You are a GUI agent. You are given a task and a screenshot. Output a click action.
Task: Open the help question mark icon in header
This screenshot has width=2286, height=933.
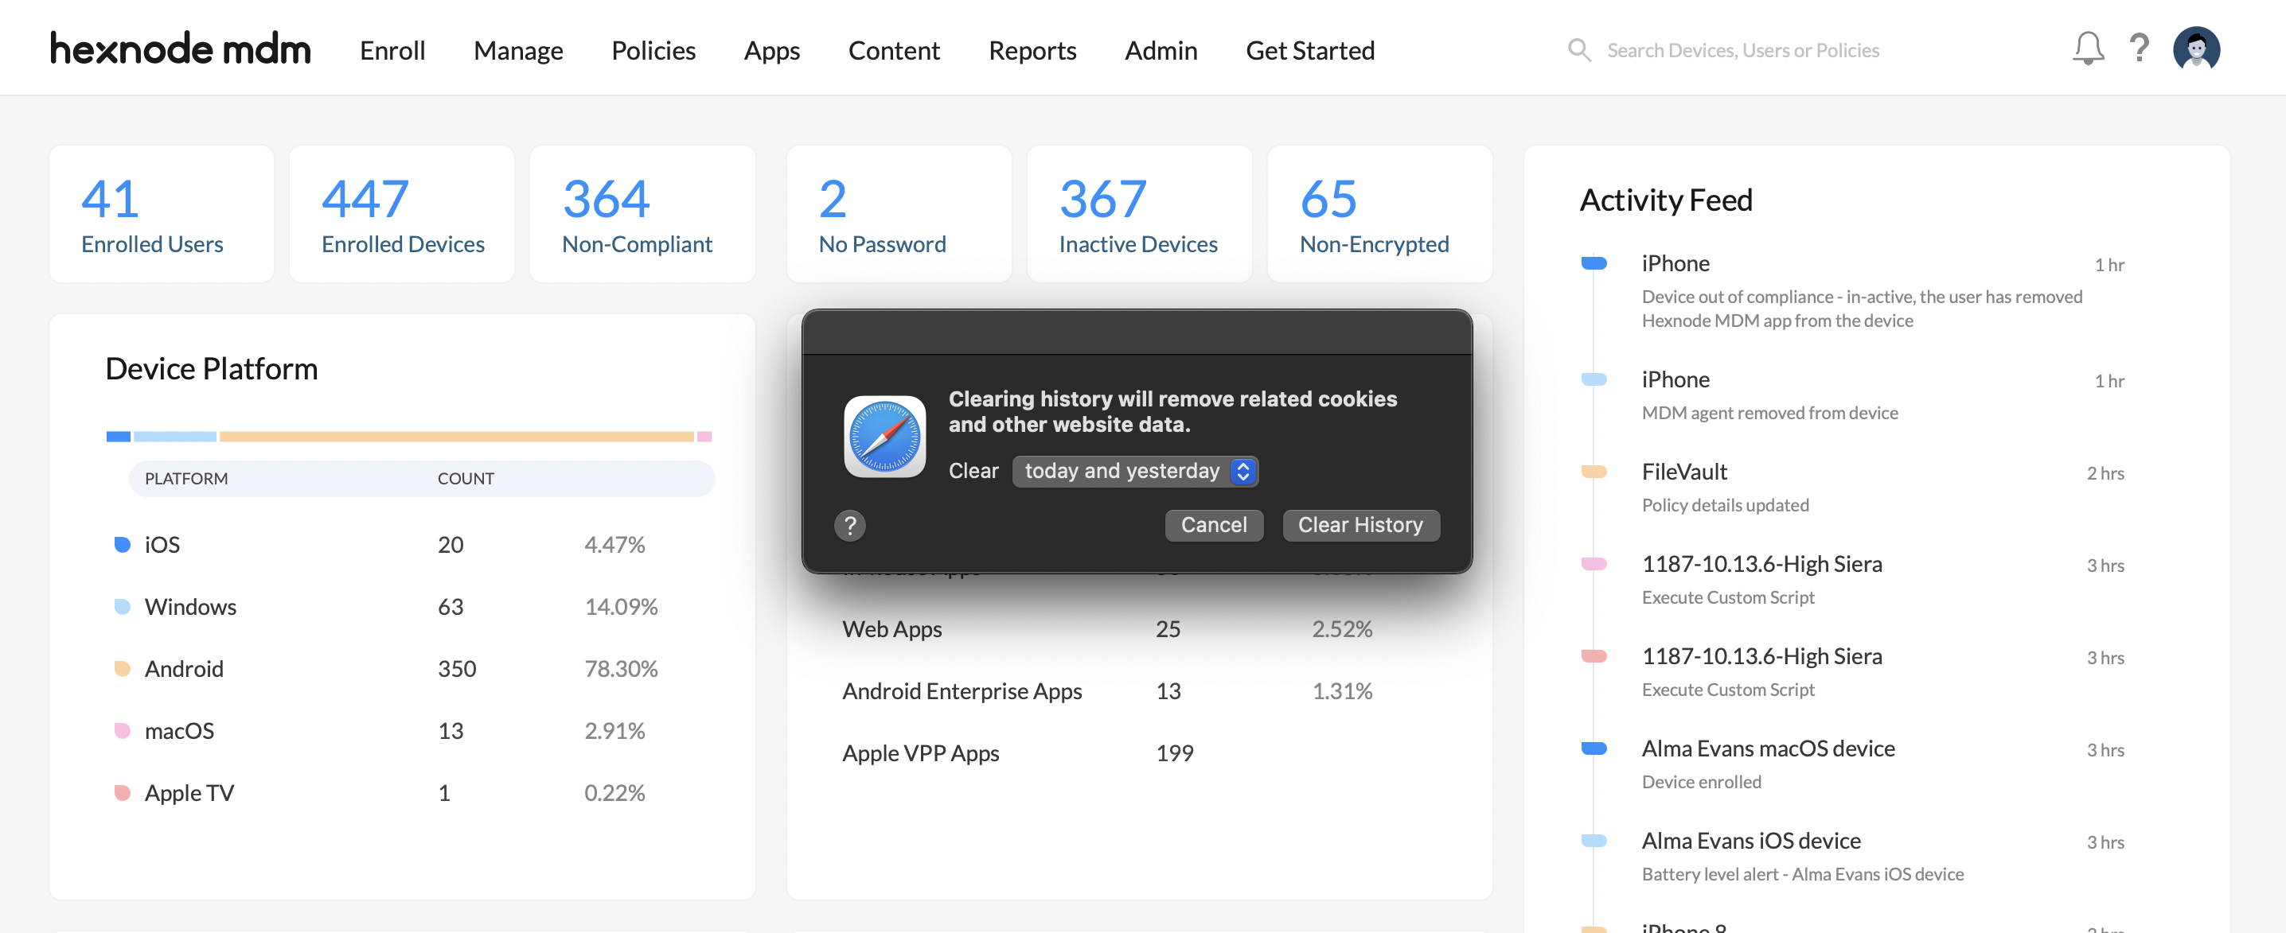(x=2140, y=49)
